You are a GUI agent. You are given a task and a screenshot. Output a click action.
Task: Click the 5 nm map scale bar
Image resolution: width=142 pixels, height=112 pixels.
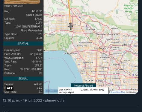pyautogui.click(x=52, y=91)
